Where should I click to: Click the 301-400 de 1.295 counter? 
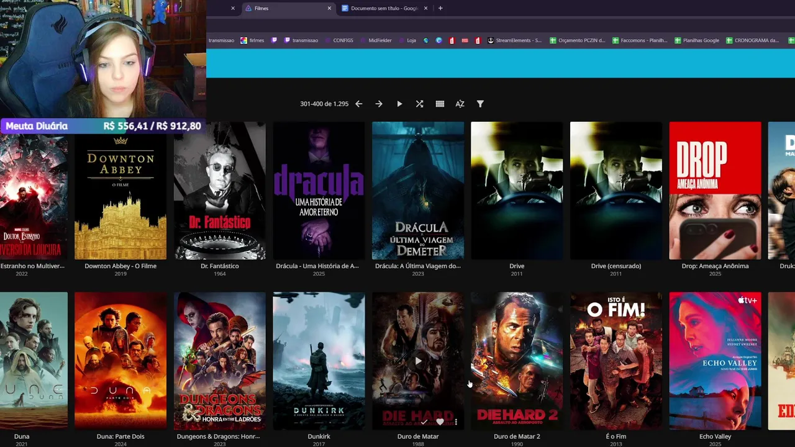tap(324, 104)
